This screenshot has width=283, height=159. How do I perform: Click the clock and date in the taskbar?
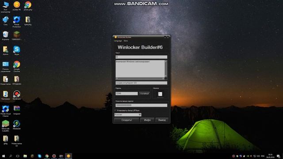[270, 156]
